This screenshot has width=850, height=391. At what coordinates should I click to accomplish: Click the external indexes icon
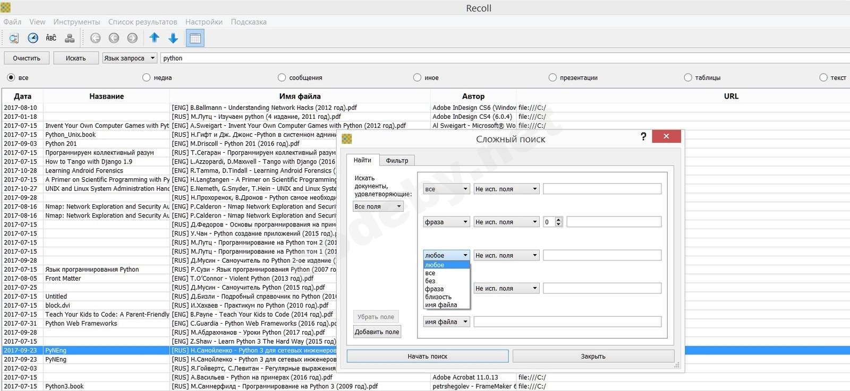70,38
